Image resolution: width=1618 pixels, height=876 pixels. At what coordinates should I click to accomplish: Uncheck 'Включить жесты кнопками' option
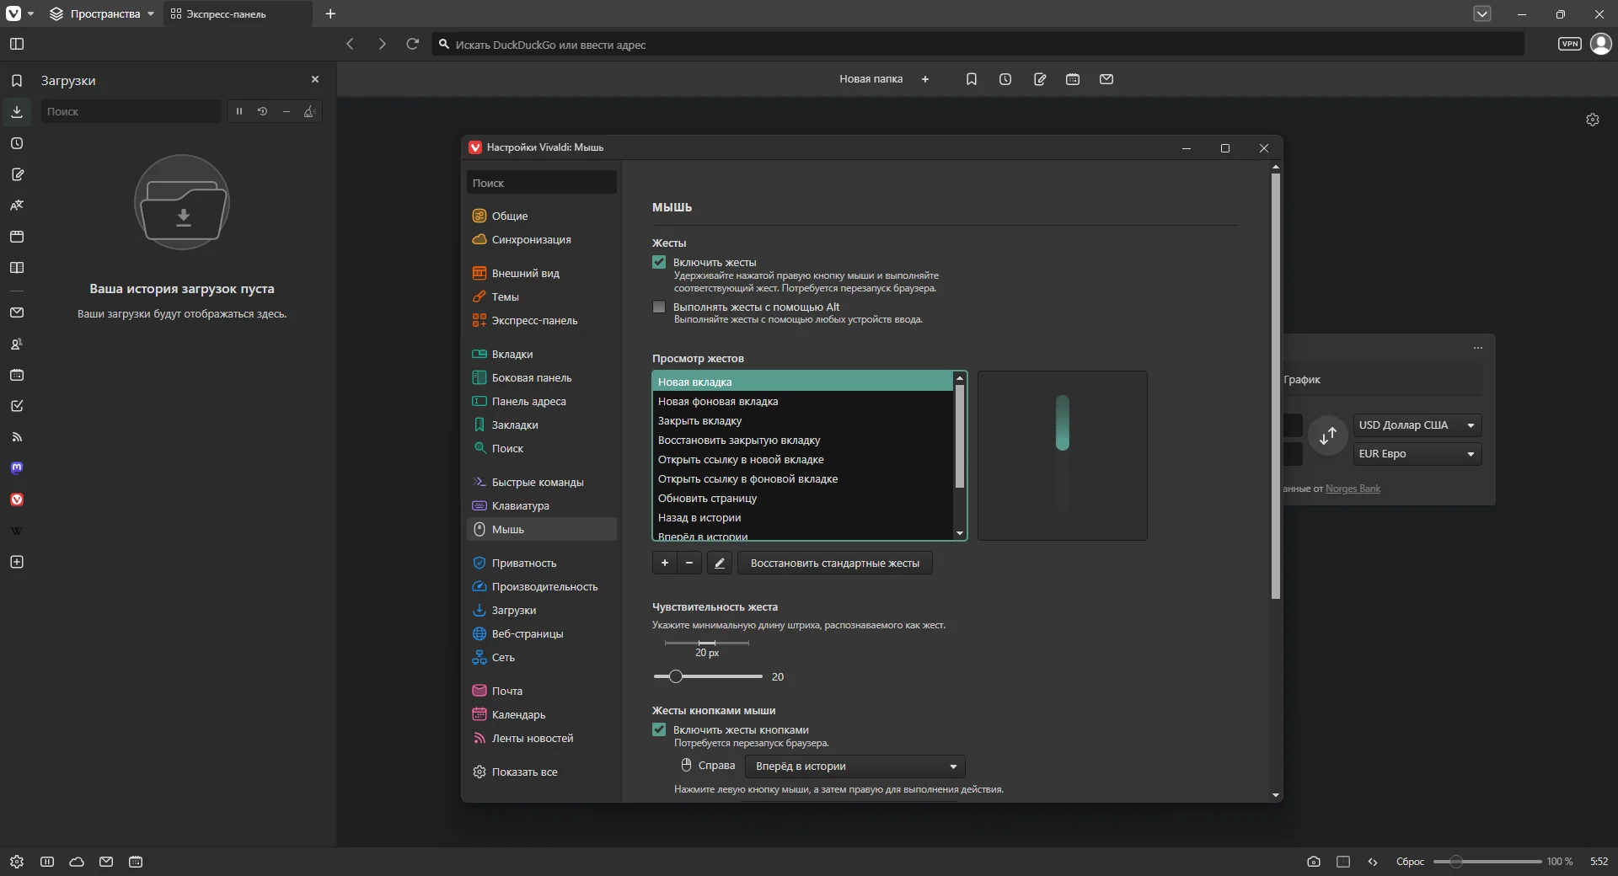coord(659,730)
